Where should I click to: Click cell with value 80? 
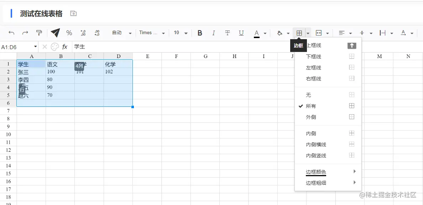coord(60,80)
